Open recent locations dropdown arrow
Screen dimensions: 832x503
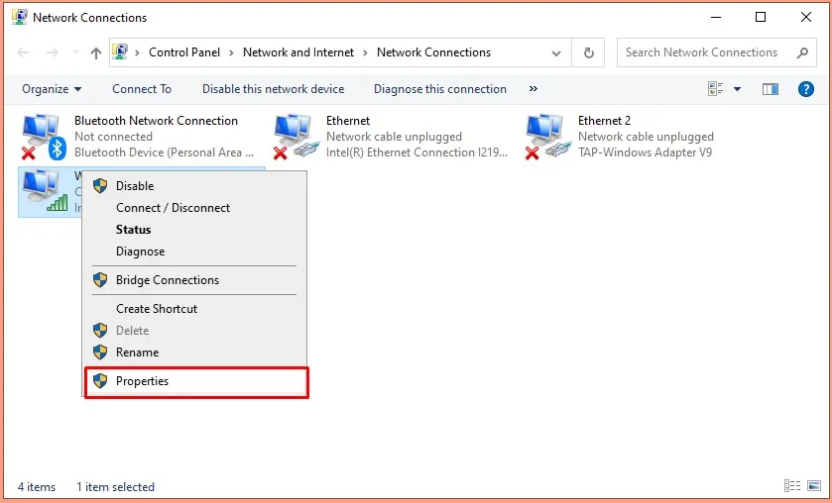tap(74, 53)
